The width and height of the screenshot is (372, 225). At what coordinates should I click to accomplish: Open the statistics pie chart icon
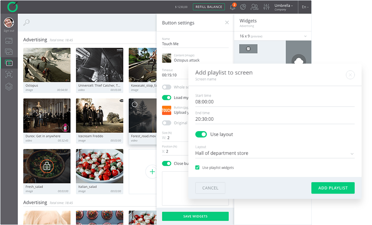click(x=243, y=7)
